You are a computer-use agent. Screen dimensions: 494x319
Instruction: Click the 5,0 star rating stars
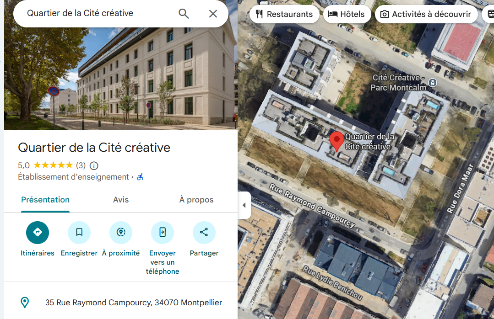pos(53,165)
